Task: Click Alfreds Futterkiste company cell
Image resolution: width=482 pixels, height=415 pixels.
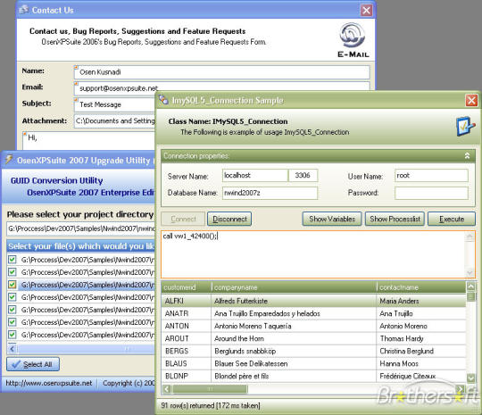Action: point(294,301)
